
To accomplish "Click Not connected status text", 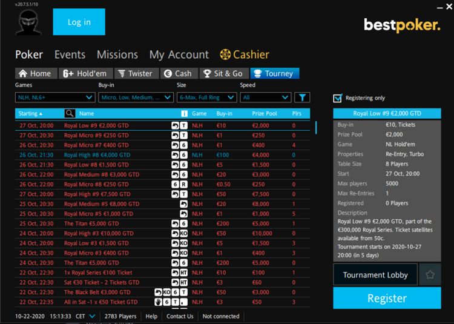I will (x=221, y=316).
